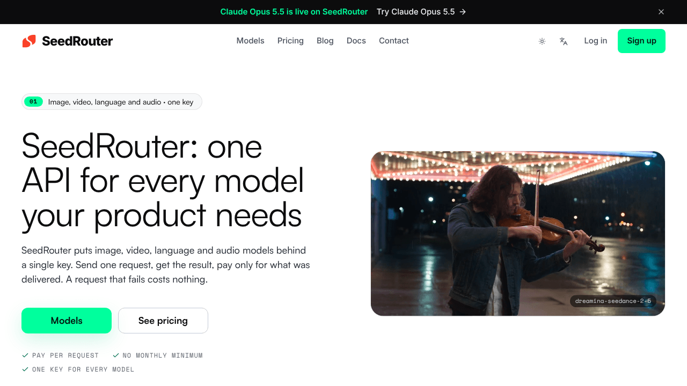Open the Blog nav link
This screenshot has height=386, width=687.
pyautogui.click(x=325, y=41)
